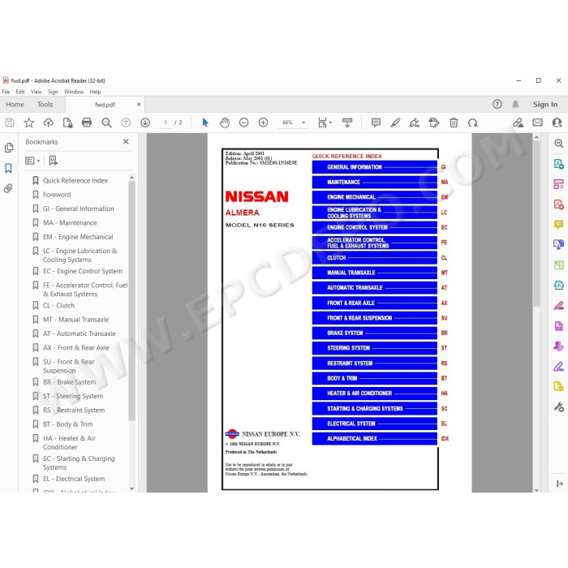The height and width of the screenshot is (568, 568).
Task: Click the bookmarks panel vertical scrollbar
Action: coord(131,301)
